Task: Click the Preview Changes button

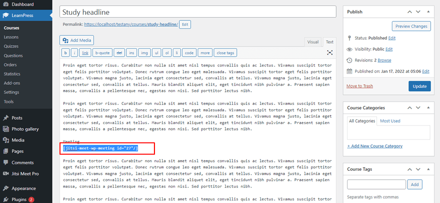Action: click(x=411, y=26)
